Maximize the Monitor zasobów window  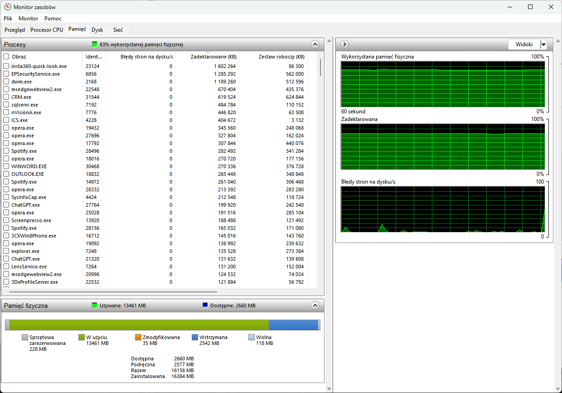(530, 7)
